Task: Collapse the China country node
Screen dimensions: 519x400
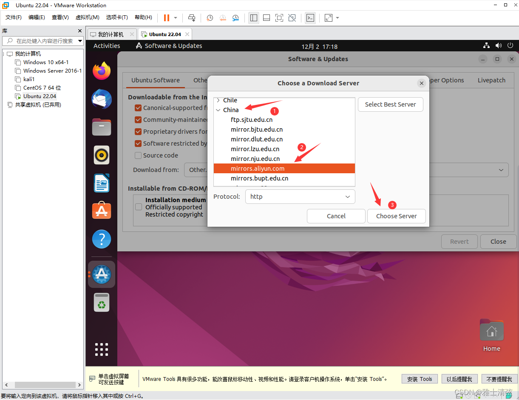Action: tap(218, 110)
